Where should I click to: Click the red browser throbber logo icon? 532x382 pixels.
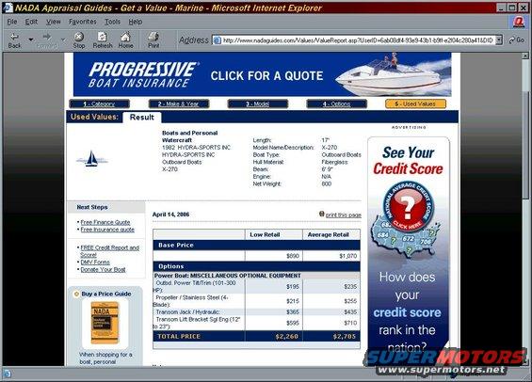[519, 22]
